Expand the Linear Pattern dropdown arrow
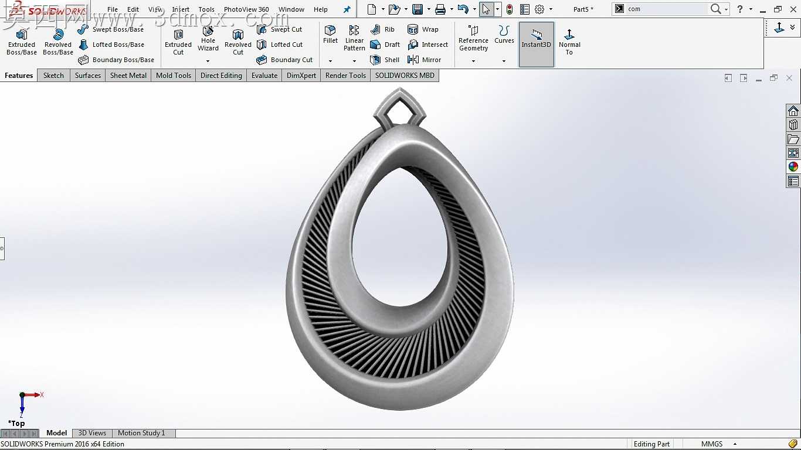This screenshot has height=450, width=801. coord(354,61)
